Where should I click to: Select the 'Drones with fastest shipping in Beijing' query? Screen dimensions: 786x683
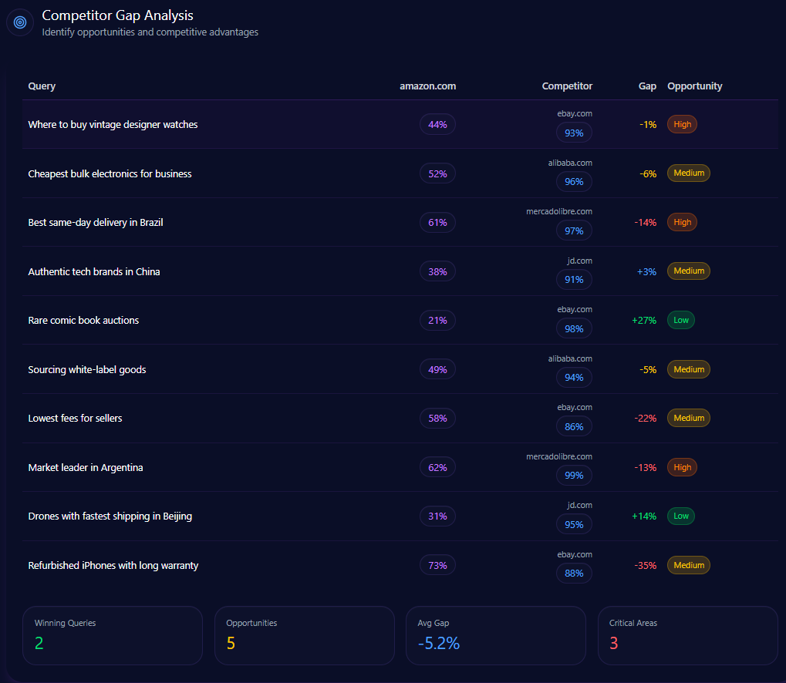(x=110, y=516)
